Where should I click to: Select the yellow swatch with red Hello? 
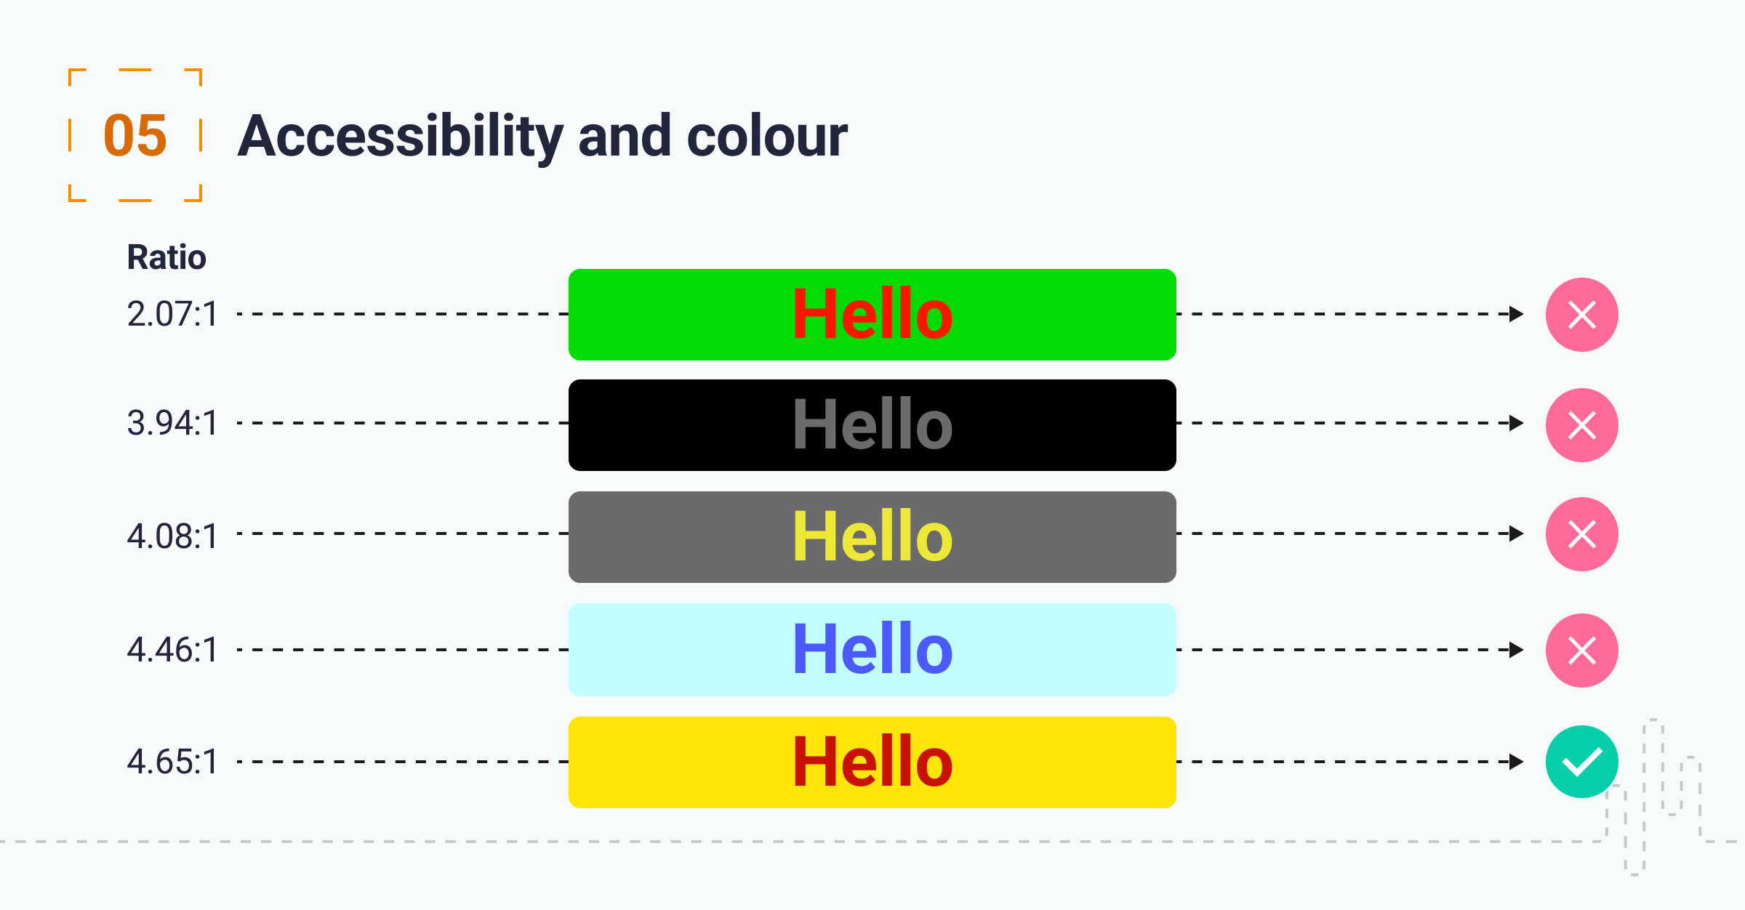(872, 762)
